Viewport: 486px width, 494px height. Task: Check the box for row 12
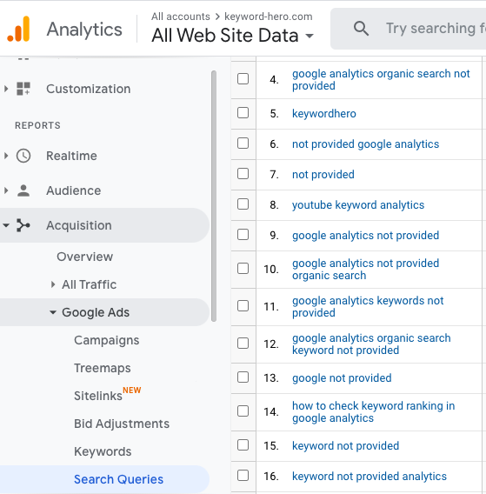[x=243, y=344]
